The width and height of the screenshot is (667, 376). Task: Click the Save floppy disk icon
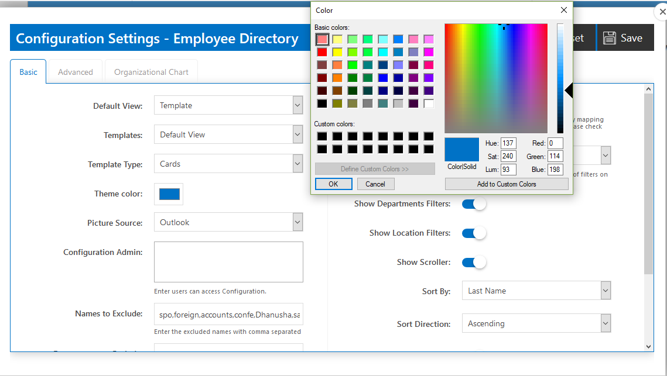point(611,37)
